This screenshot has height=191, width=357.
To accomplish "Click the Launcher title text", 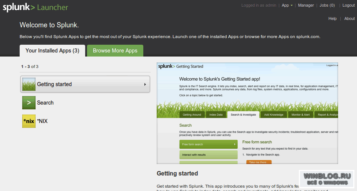I will 53,7.
